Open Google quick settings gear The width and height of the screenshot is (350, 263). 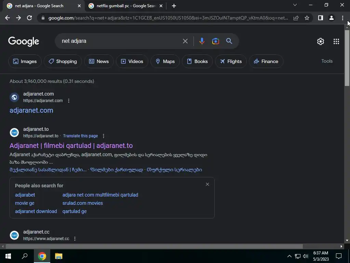point(321,41)
